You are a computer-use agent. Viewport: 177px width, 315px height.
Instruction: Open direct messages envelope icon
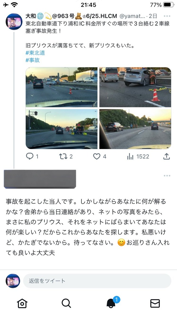pos(155,303)
